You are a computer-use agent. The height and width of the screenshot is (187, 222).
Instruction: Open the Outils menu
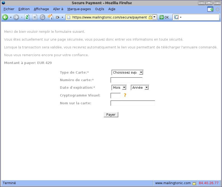[100, 9]
